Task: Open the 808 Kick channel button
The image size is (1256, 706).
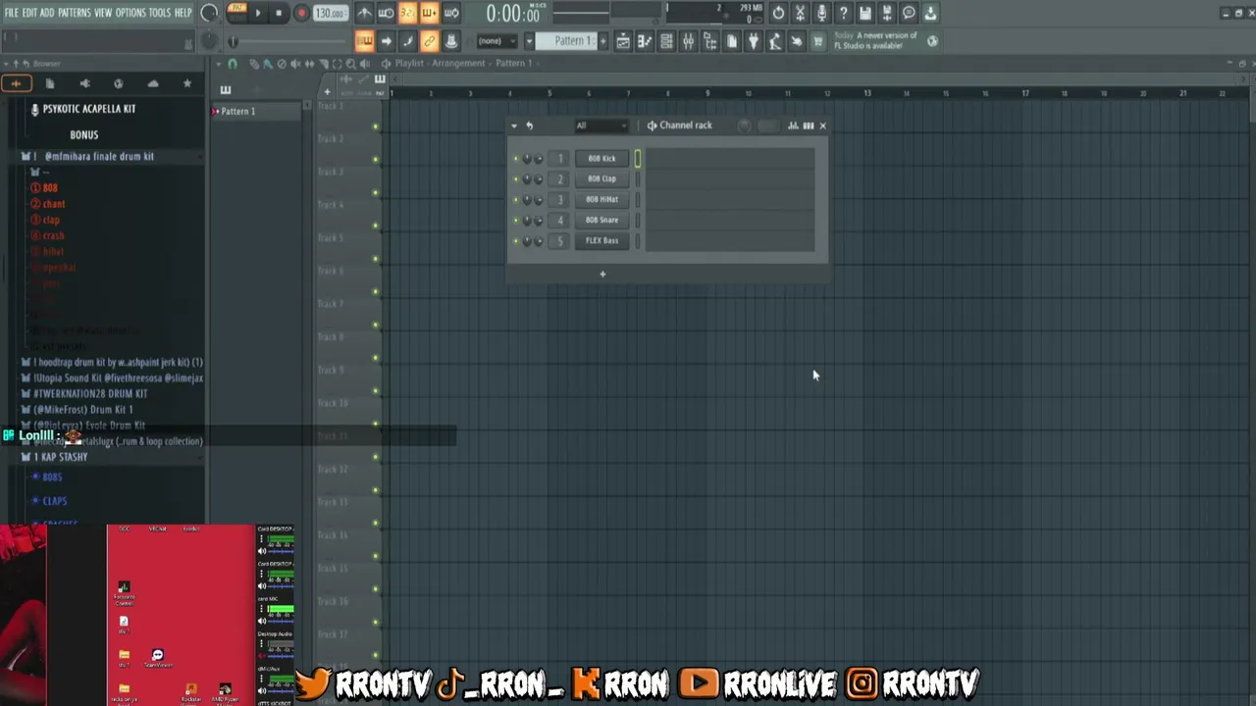Action: [602, 158]
